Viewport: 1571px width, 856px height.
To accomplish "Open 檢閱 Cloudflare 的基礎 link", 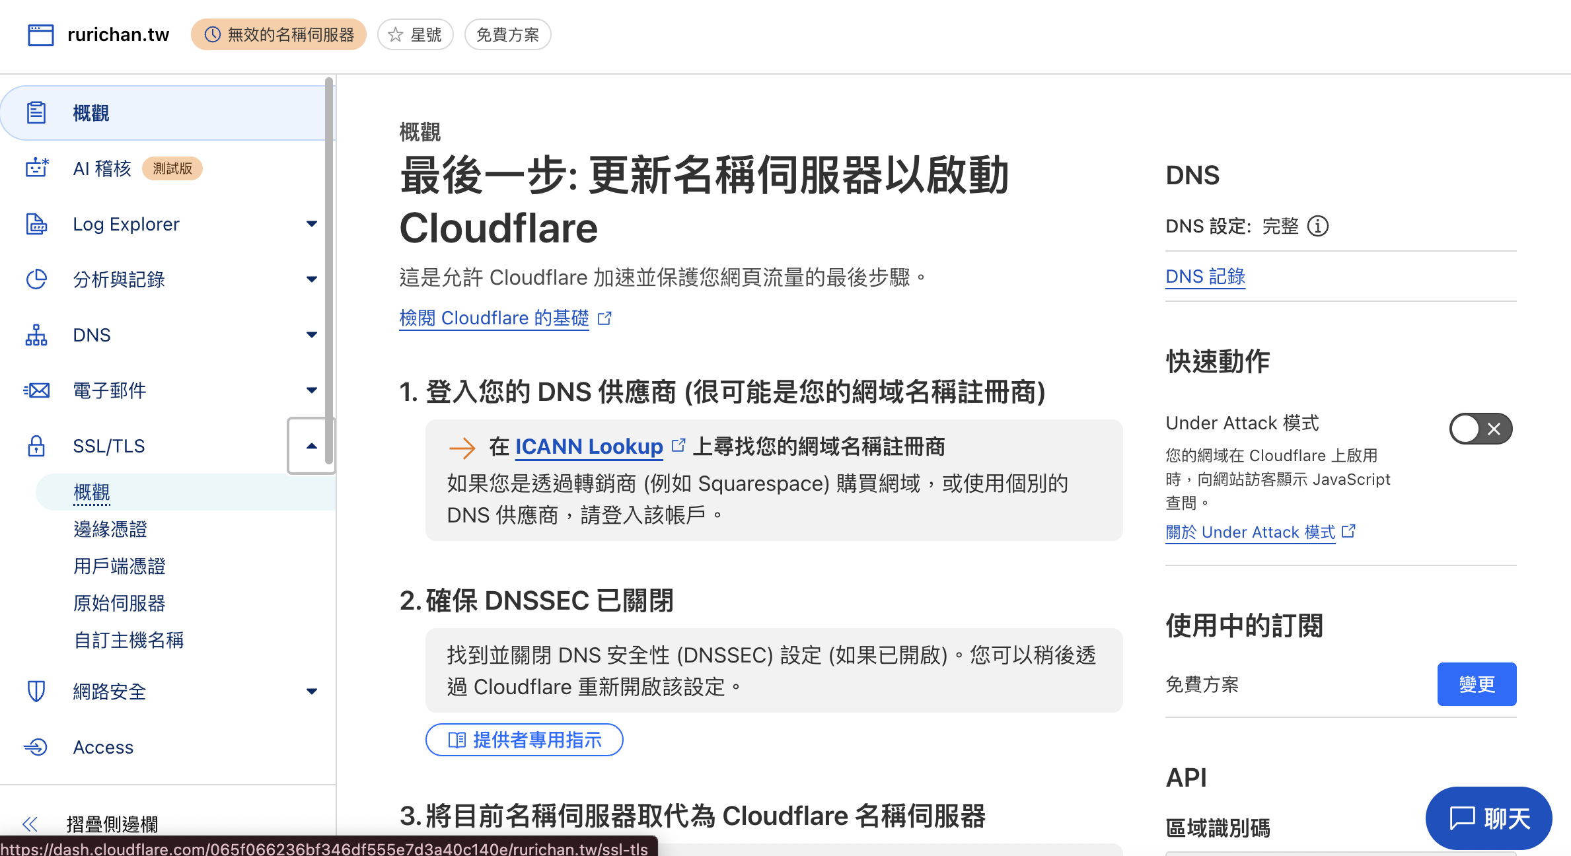I will click(x=494, y=318).
